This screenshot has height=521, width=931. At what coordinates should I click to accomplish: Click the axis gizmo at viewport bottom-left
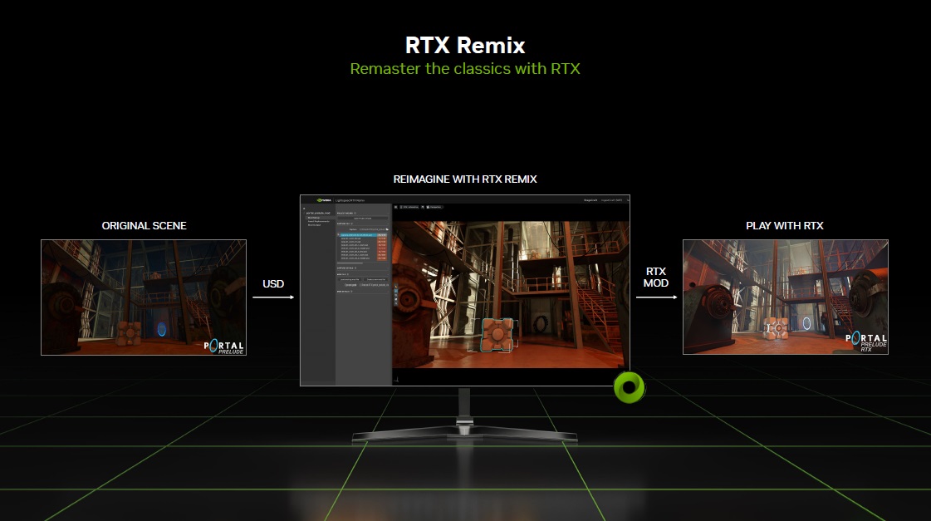click(x=398, y=379)
